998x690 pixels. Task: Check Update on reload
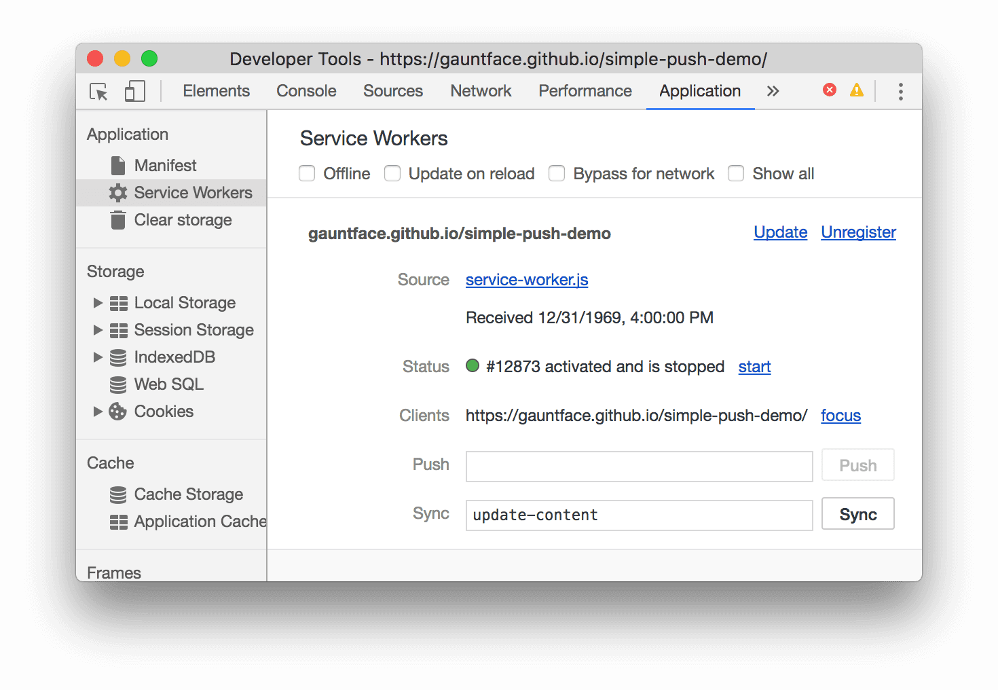392,173
